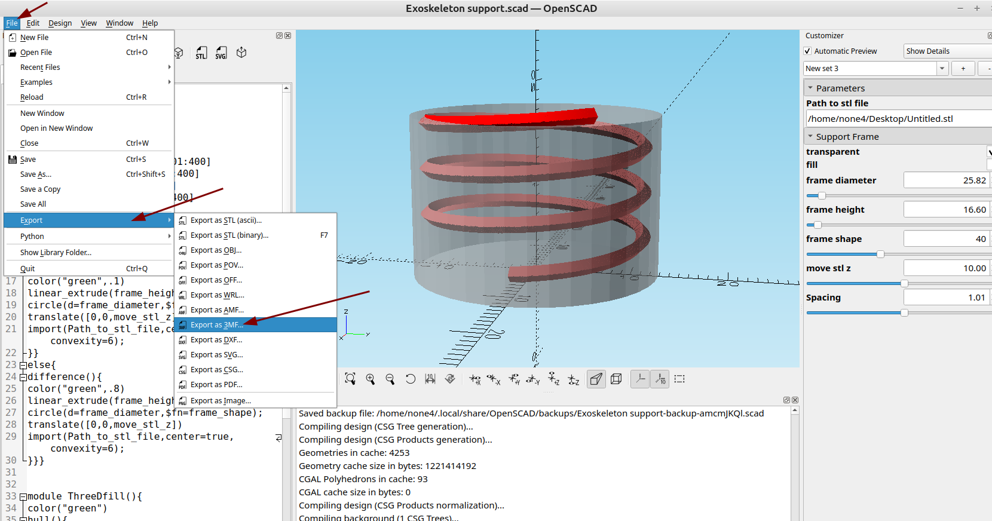Click the +X view direction icon
This screenshot has height=521, width=992.
coord(475,379)
